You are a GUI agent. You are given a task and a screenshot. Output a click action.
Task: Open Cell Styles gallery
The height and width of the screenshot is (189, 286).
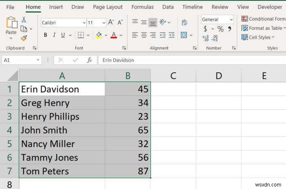[258, 37]
